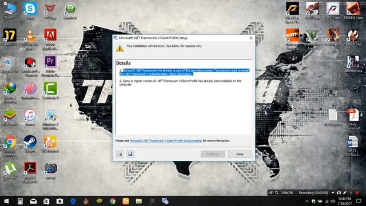Select the Launcher.exe desktop icon
This screenshot has height=206, width=366.
tap(353, 64)
